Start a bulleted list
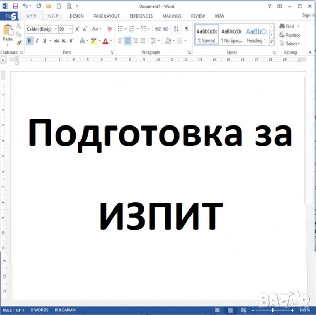This screenshot has width=316, height=315. pos(120,29)
